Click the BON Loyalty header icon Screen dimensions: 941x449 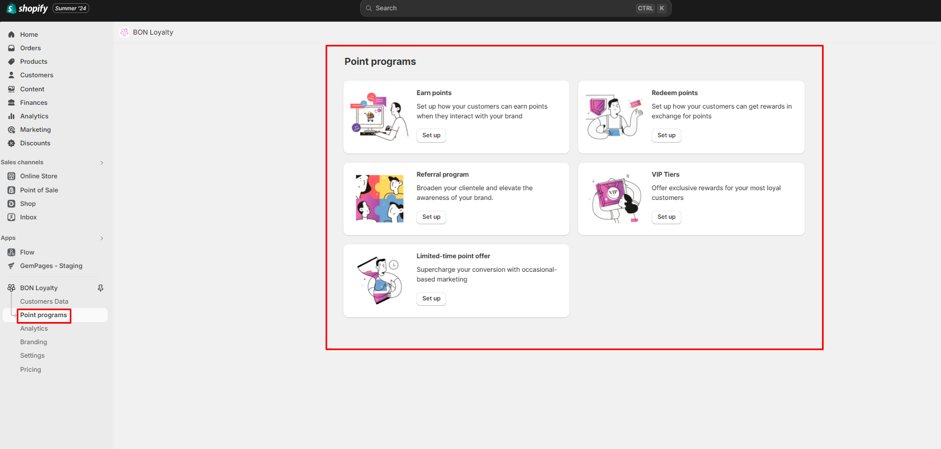point(124,32)
